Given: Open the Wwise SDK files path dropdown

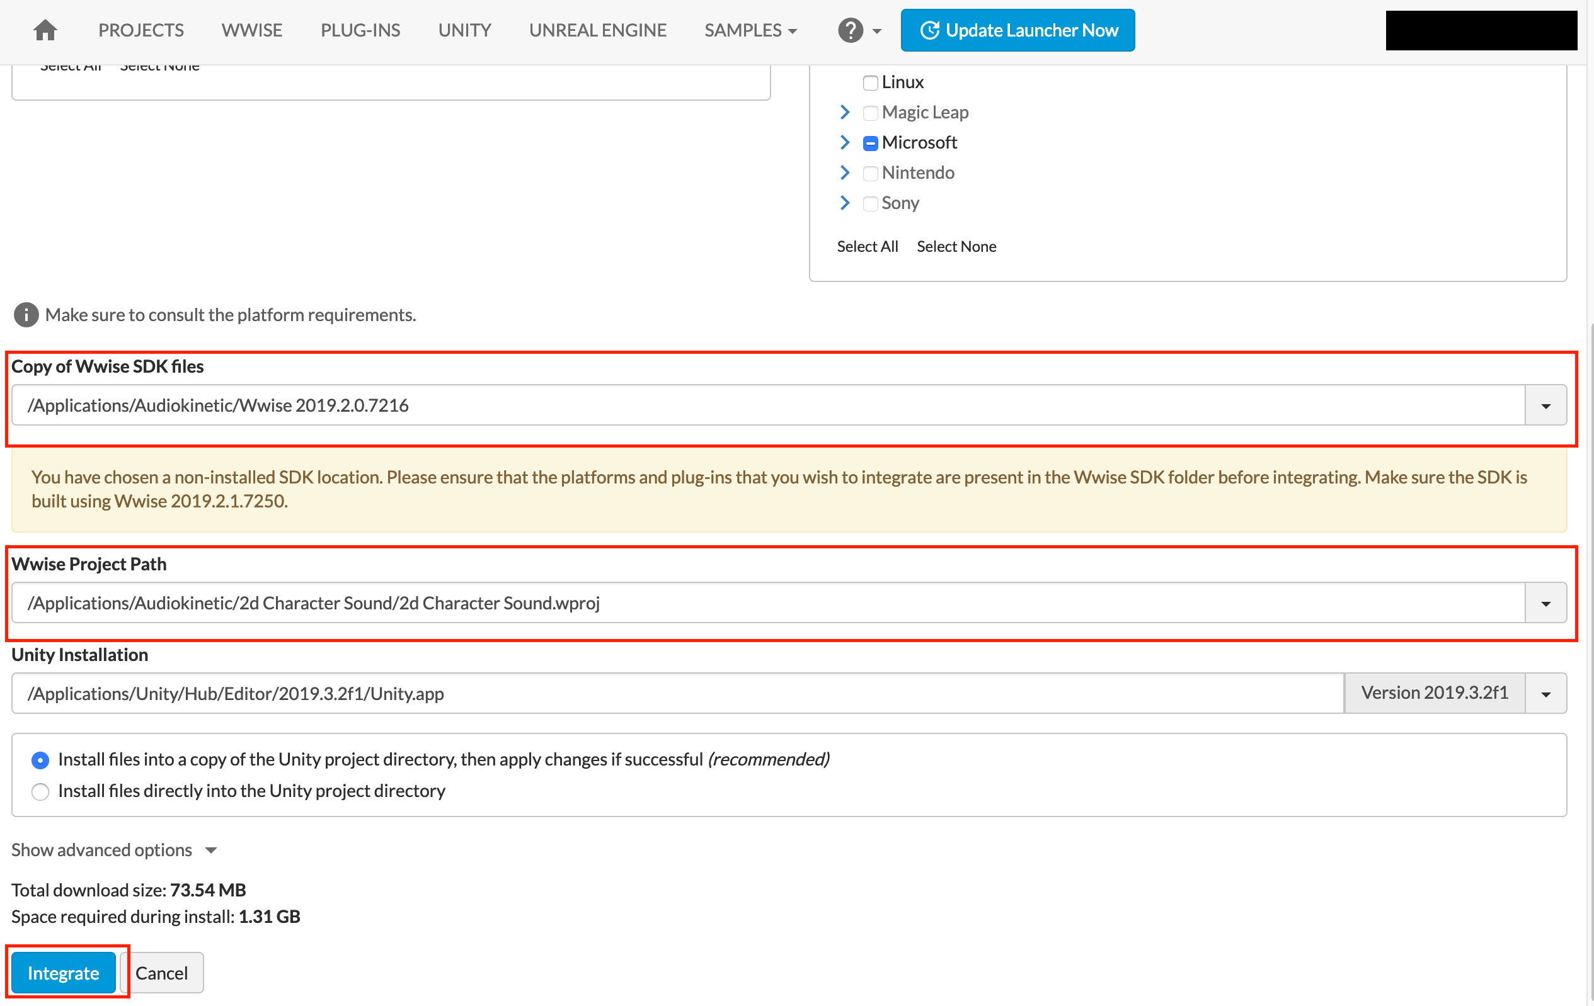Looking at the screenshot, I should tap(1545, 405).
